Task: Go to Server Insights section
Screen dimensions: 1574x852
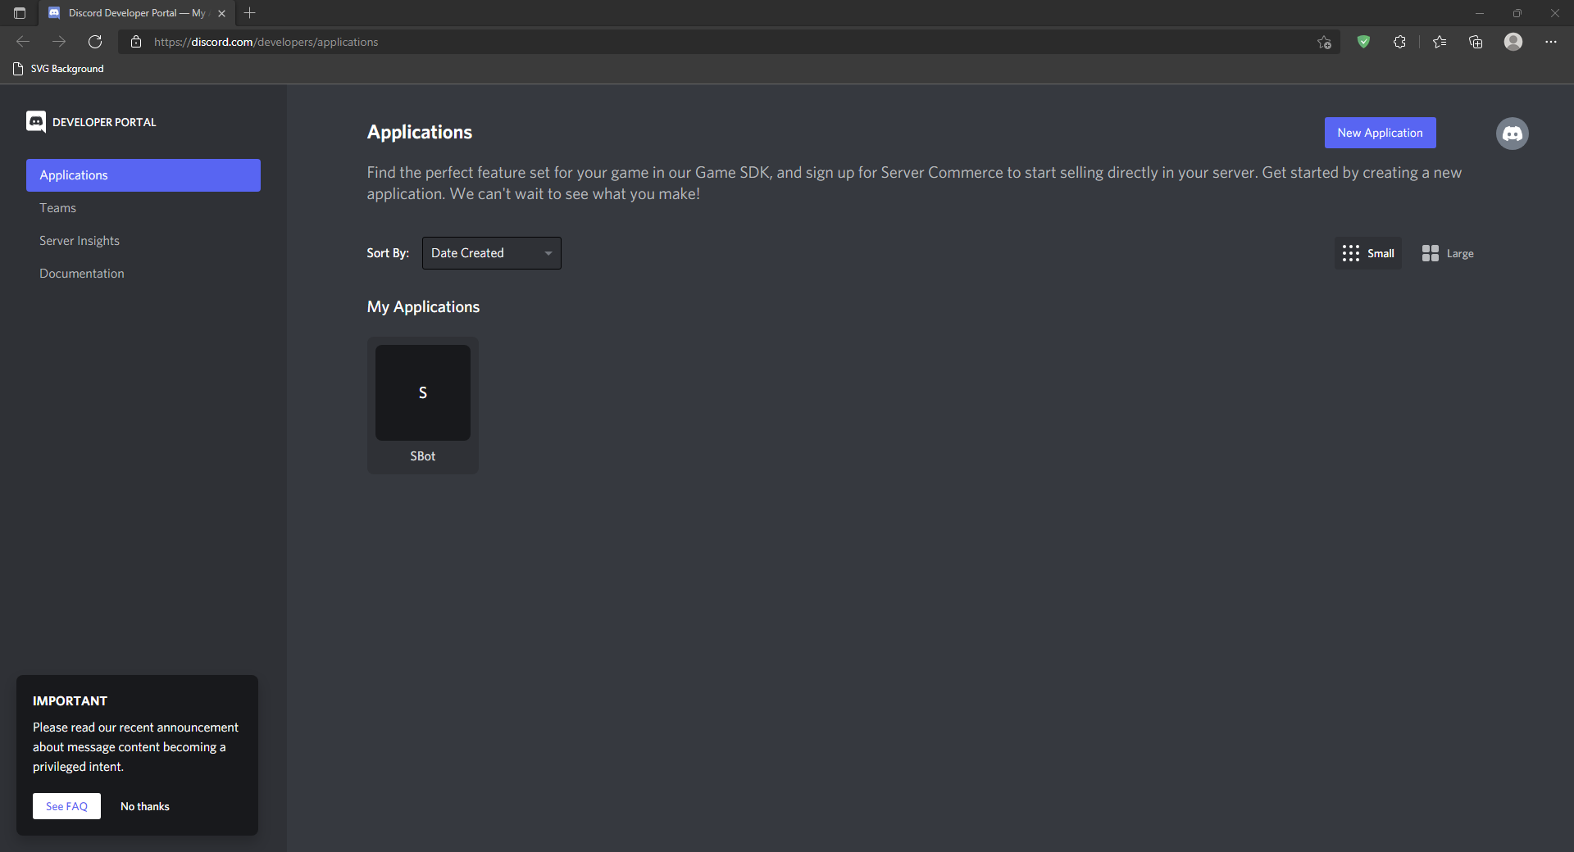Action: (80, 241)
